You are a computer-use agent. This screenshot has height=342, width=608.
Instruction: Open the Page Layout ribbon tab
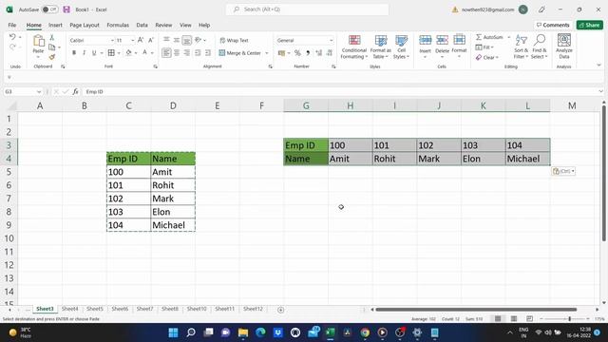85,25
